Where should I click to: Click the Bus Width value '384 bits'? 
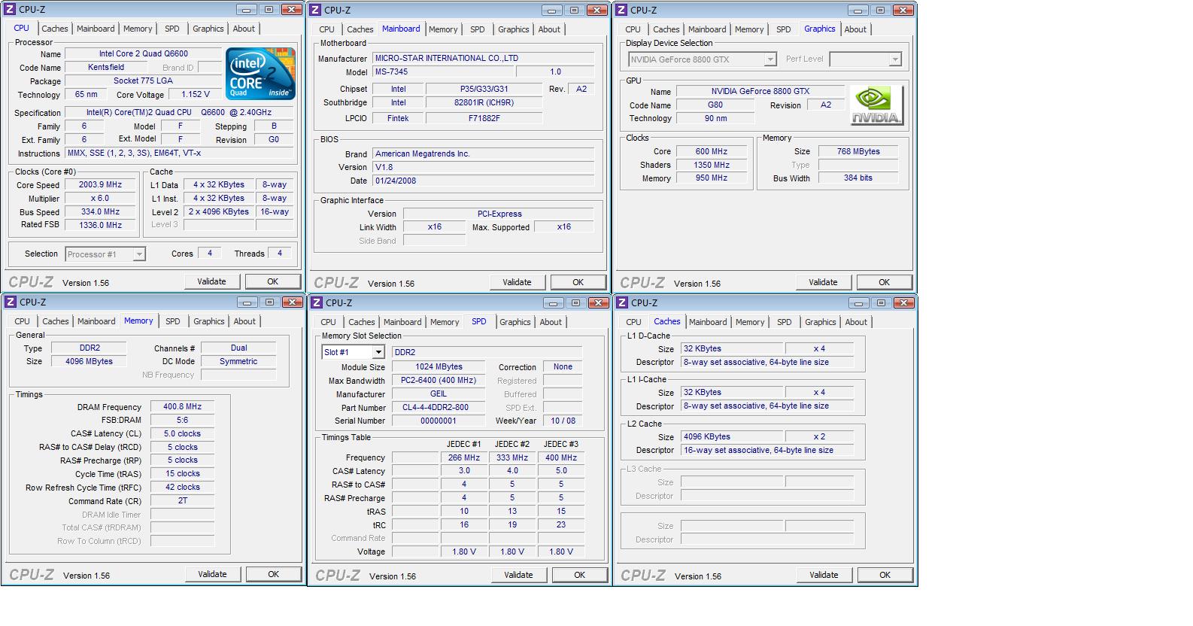click(858, 178)
